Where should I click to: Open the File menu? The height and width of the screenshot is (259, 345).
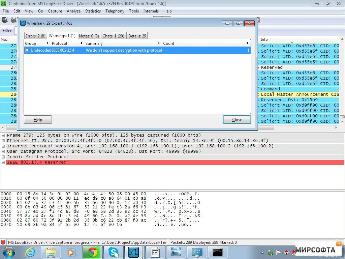pos(6,11)
